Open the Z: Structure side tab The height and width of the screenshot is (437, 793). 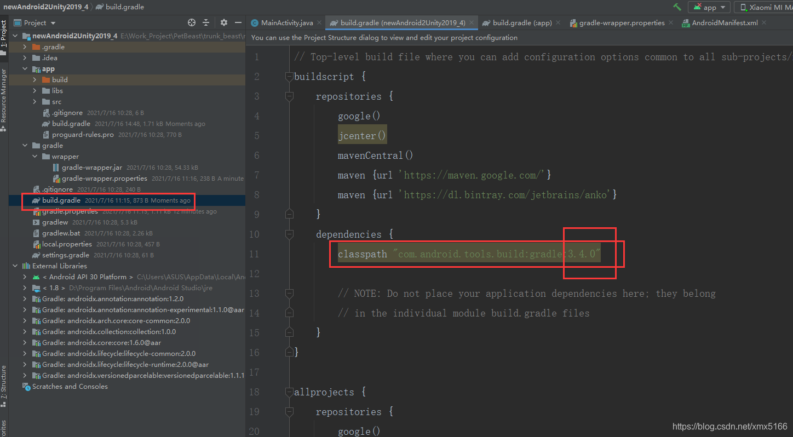(4, 386)
